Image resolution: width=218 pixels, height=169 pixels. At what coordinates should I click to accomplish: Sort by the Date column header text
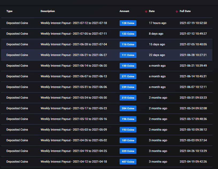pos(152,11)
